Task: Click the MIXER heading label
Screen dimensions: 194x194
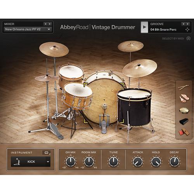Action: pyautogui.click(x=9, y=24)
